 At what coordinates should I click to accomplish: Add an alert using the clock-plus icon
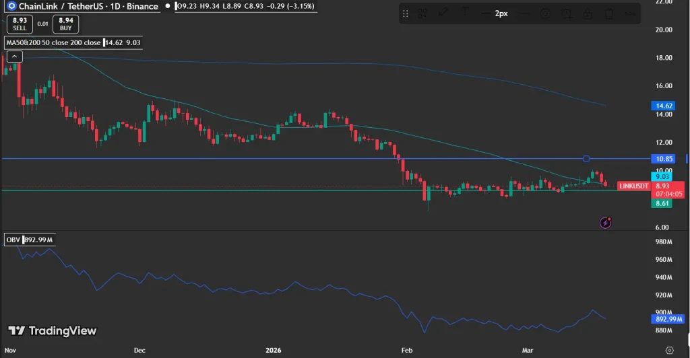pos(566,14)
